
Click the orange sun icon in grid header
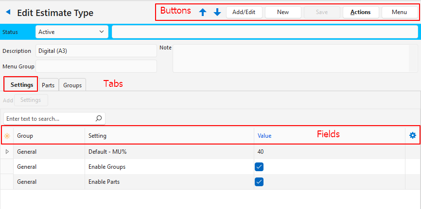[7, 136]
